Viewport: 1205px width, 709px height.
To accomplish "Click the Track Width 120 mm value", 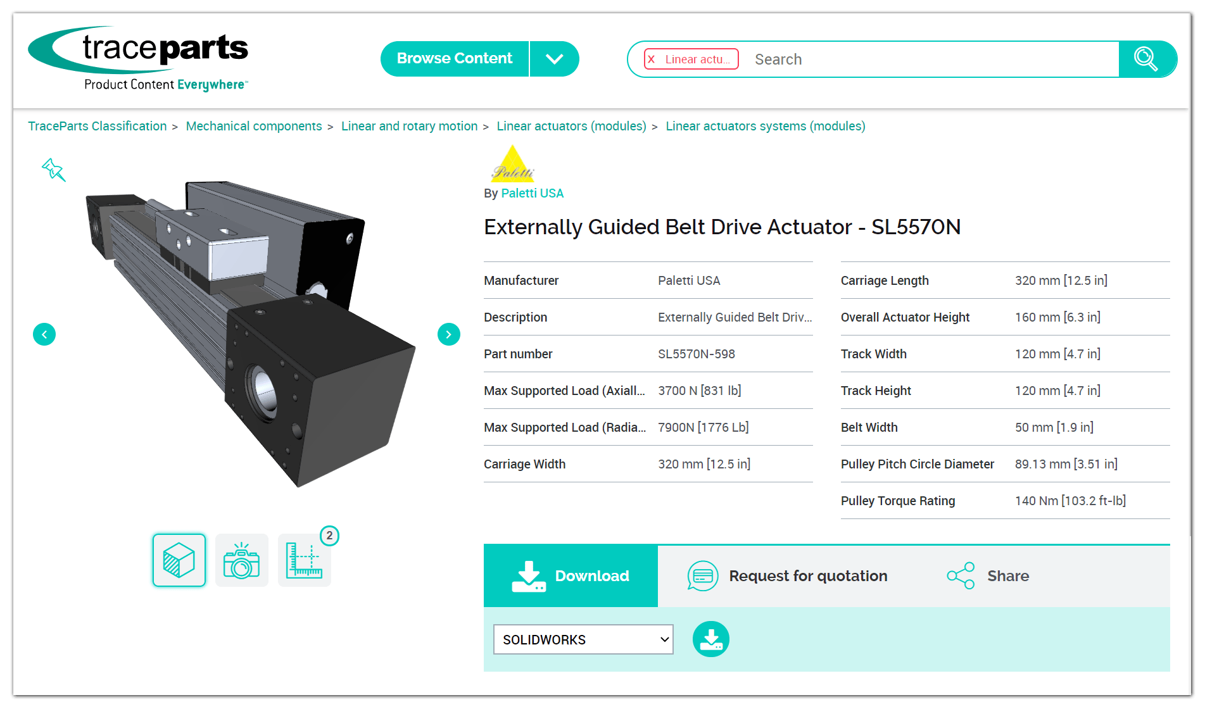I will click(1058, 354).
